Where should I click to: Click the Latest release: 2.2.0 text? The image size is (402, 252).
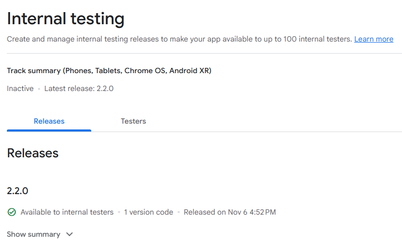pyautogui.click(x=79, y=88)
